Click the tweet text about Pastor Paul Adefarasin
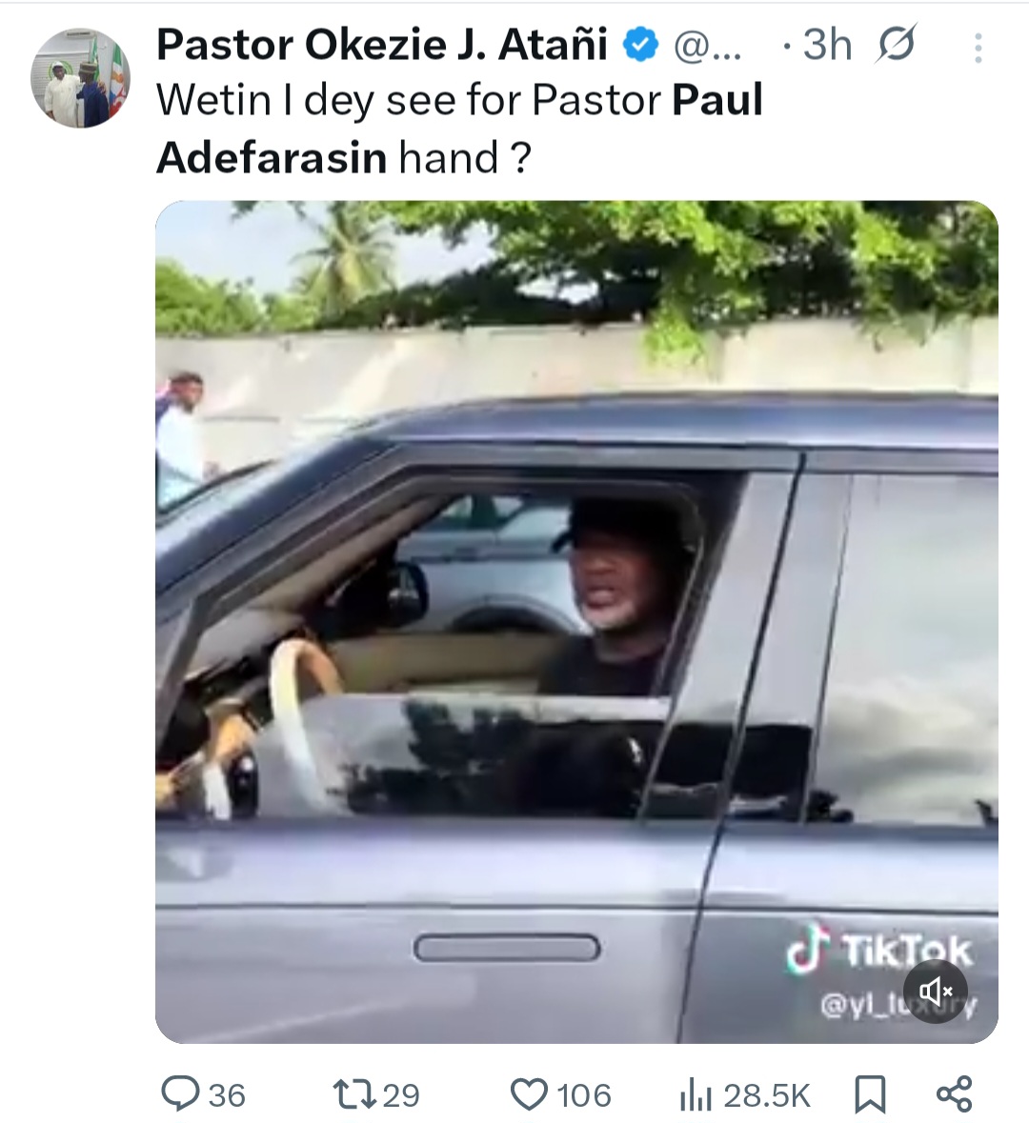Viewport: 1029px width, 1123px height. (x=459, y=129)
